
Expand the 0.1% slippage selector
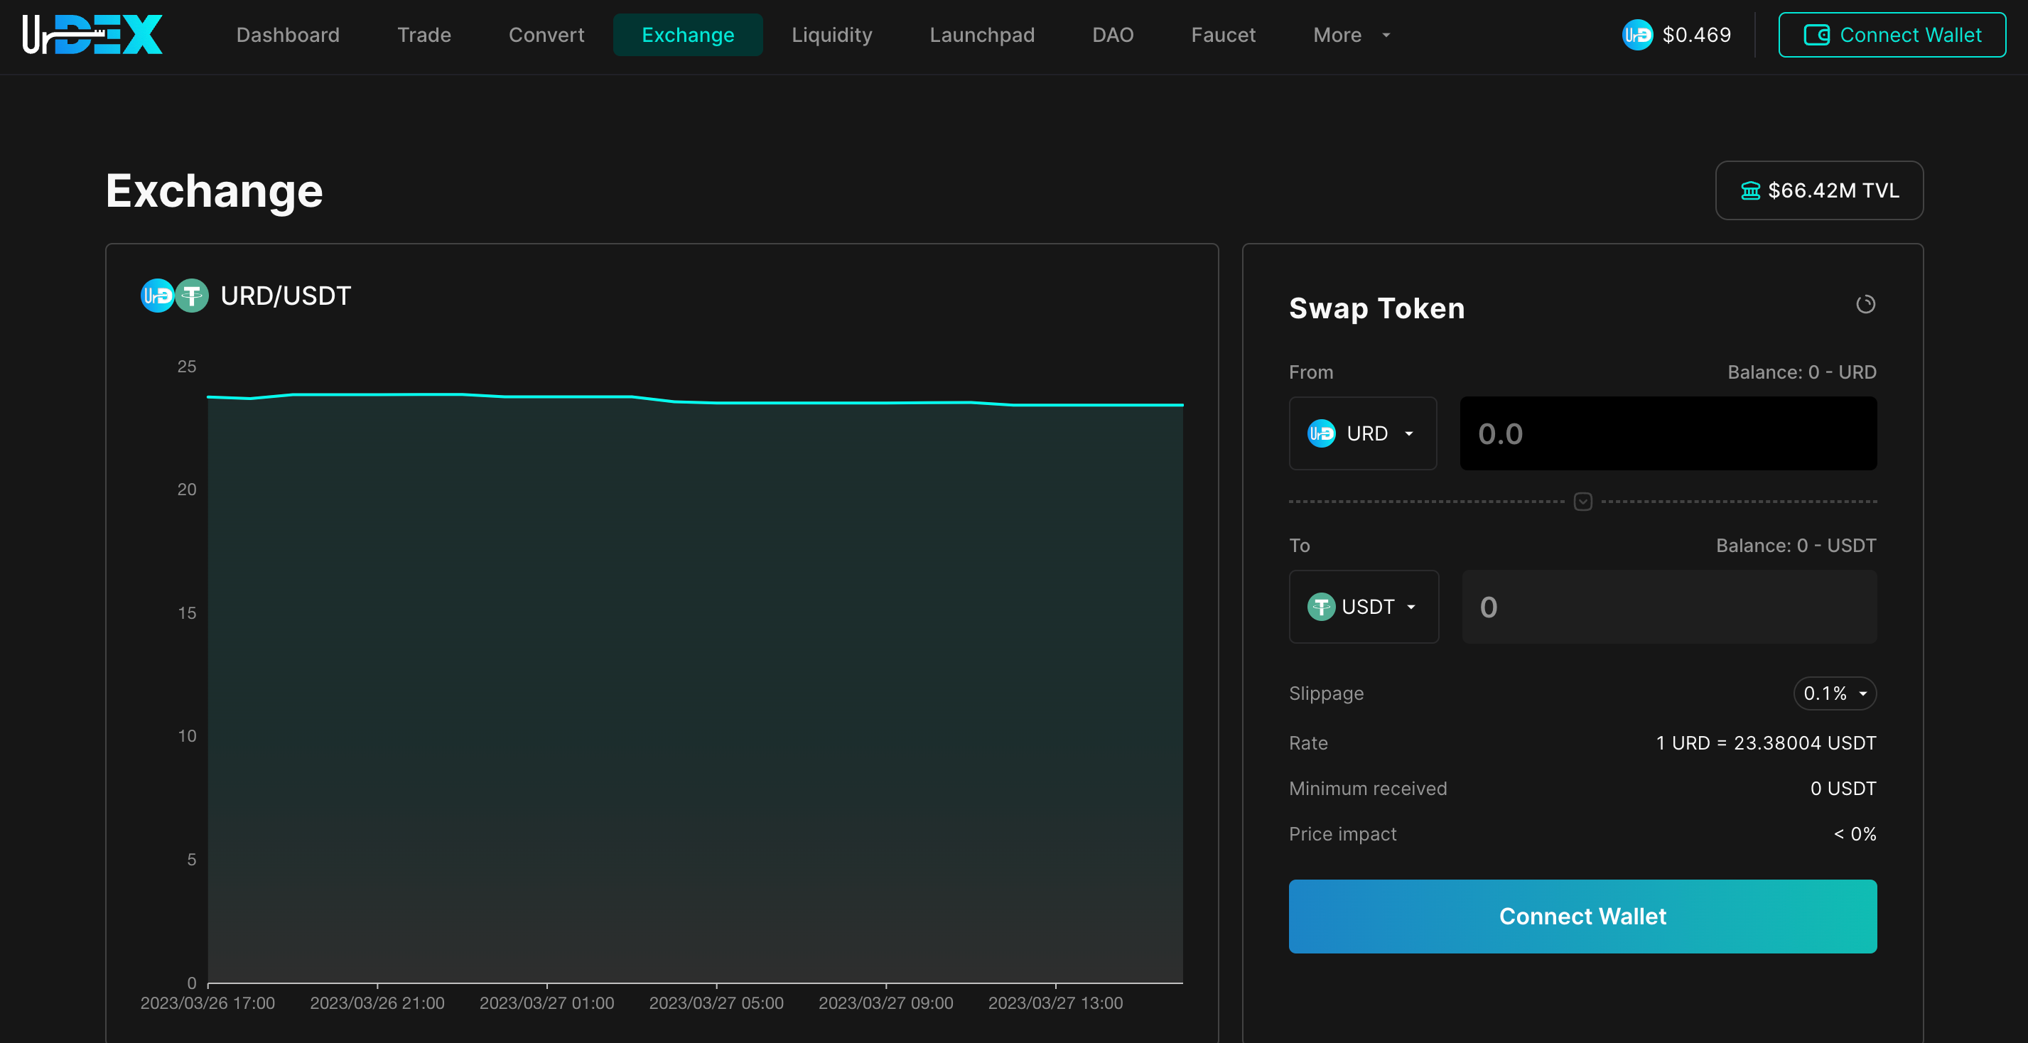1834,693
